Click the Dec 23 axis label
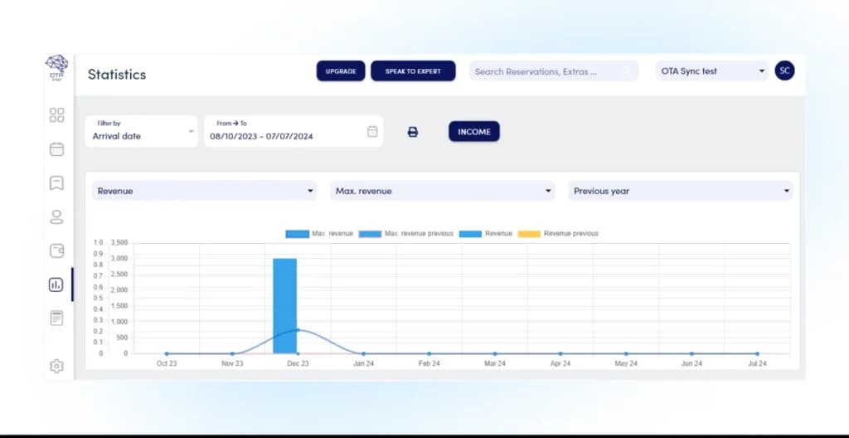849x438 pixels. point(298,363)
